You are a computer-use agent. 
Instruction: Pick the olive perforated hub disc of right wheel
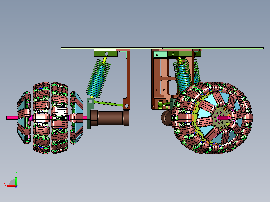221,118
